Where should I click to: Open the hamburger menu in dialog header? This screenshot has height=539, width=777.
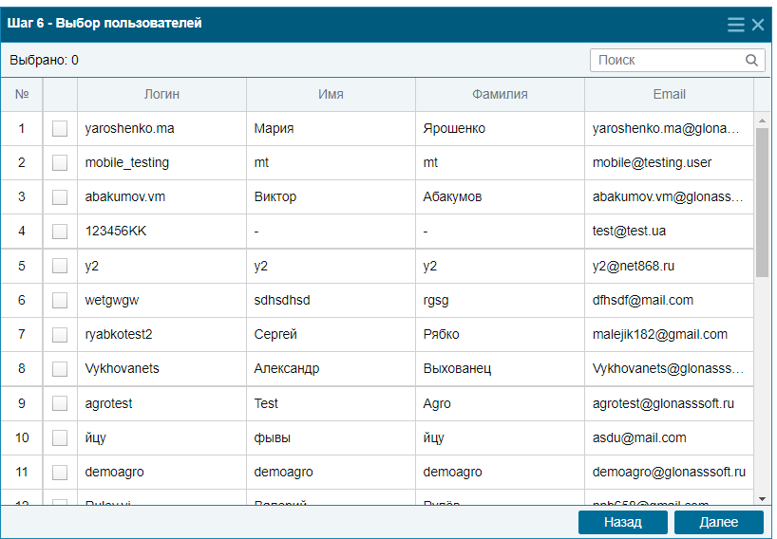pos(736,25)
